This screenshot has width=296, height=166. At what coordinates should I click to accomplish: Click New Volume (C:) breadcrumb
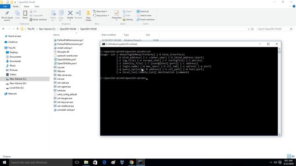(47, 29)
